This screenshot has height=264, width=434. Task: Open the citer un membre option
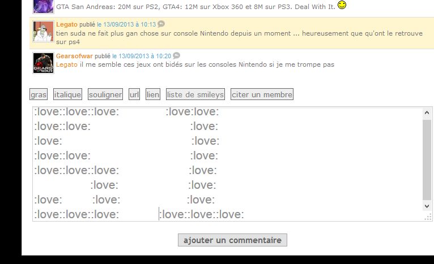point(262,94)
